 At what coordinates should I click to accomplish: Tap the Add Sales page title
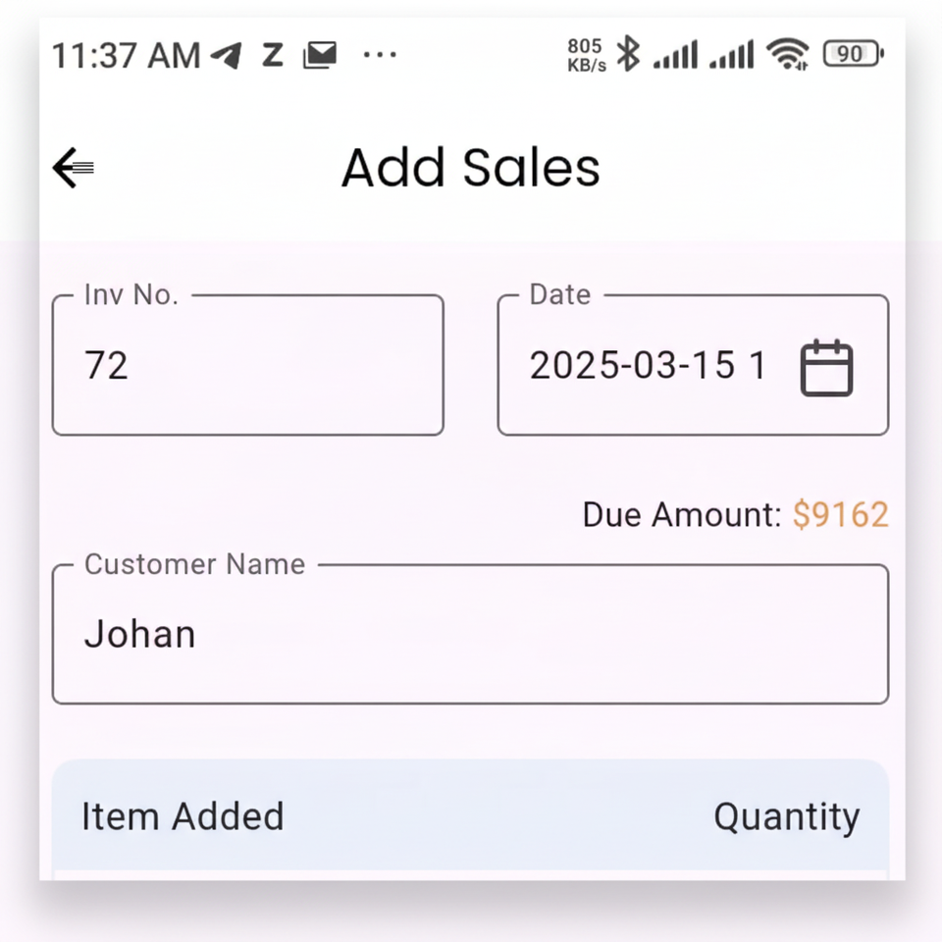point(470,168)
